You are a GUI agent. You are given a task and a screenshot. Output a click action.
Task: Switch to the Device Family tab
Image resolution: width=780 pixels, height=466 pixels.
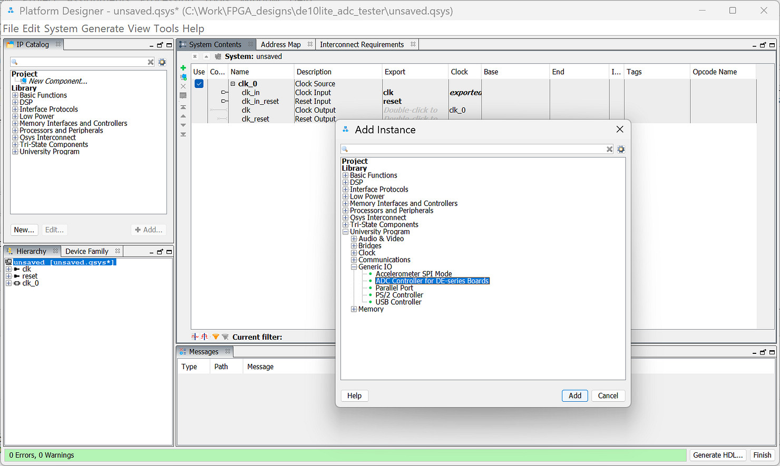(x=86, y=252)
